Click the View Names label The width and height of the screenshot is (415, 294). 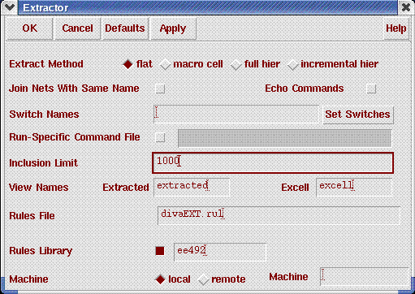pos(39,188)
